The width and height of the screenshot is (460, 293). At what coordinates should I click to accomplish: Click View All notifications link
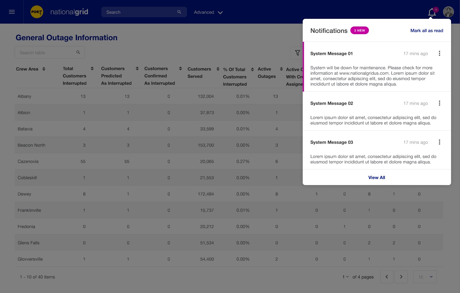pos(377,177)
